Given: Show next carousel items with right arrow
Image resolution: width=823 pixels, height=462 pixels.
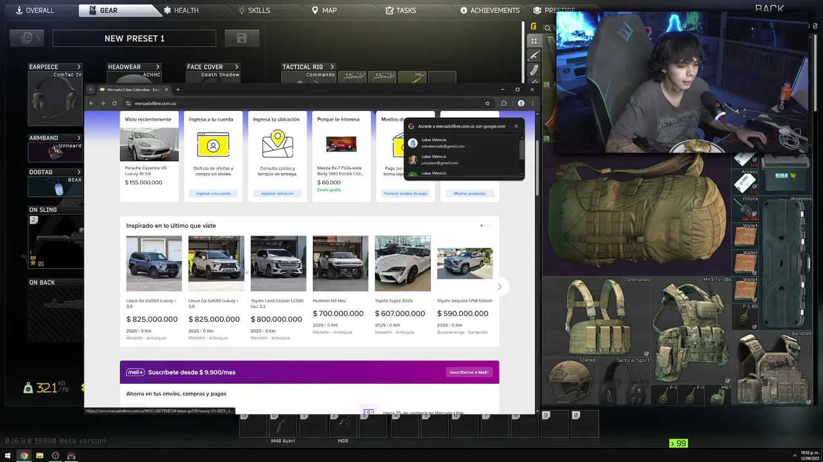Looking at the screenshot, I should pos(500,287).
